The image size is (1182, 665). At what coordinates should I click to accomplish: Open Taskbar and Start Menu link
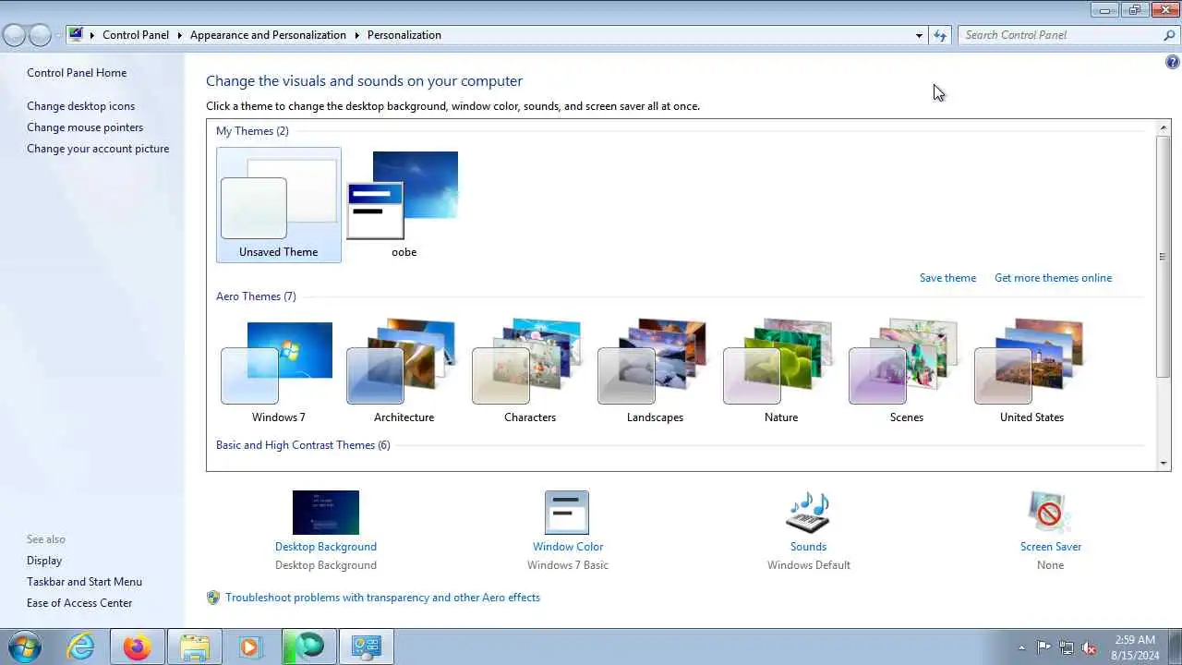84,582
